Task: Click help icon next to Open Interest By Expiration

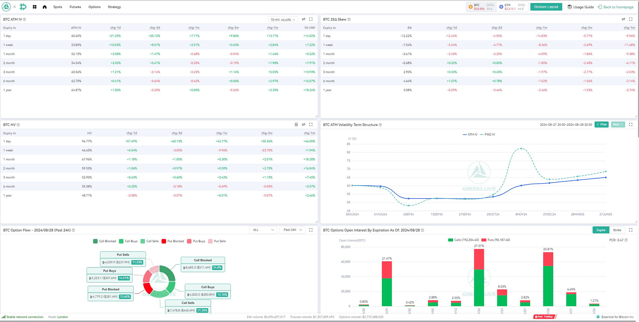Action: click(x=423, y=230)
